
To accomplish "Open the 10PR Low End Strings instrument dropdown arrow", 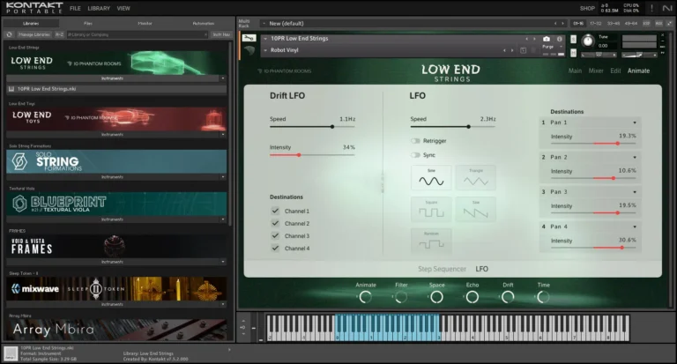I will coord(265,39).
